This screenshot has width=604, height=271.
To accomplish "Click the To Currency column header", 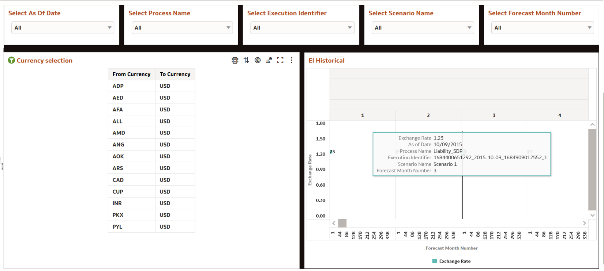I will click(175, 74).
